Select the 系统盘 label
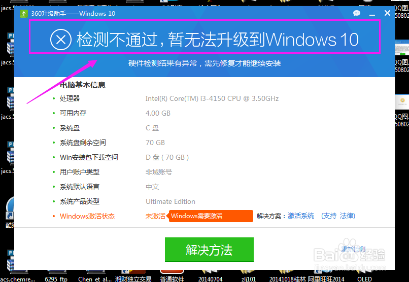 (70, 128)
